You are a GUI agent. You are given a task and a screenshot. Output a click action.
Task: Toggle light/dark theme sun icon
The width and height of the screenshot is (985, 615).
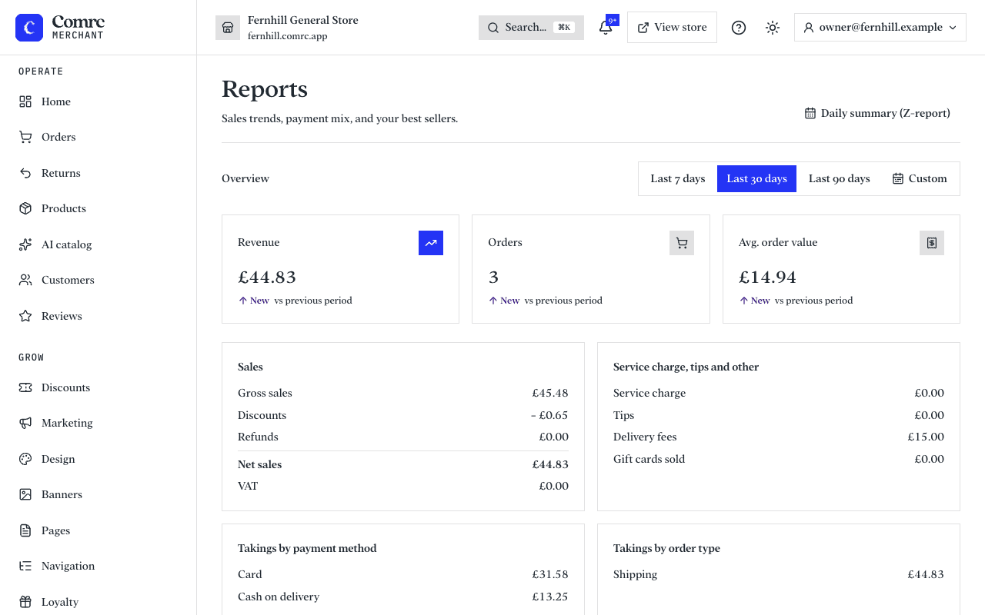[x=773, y=28]
